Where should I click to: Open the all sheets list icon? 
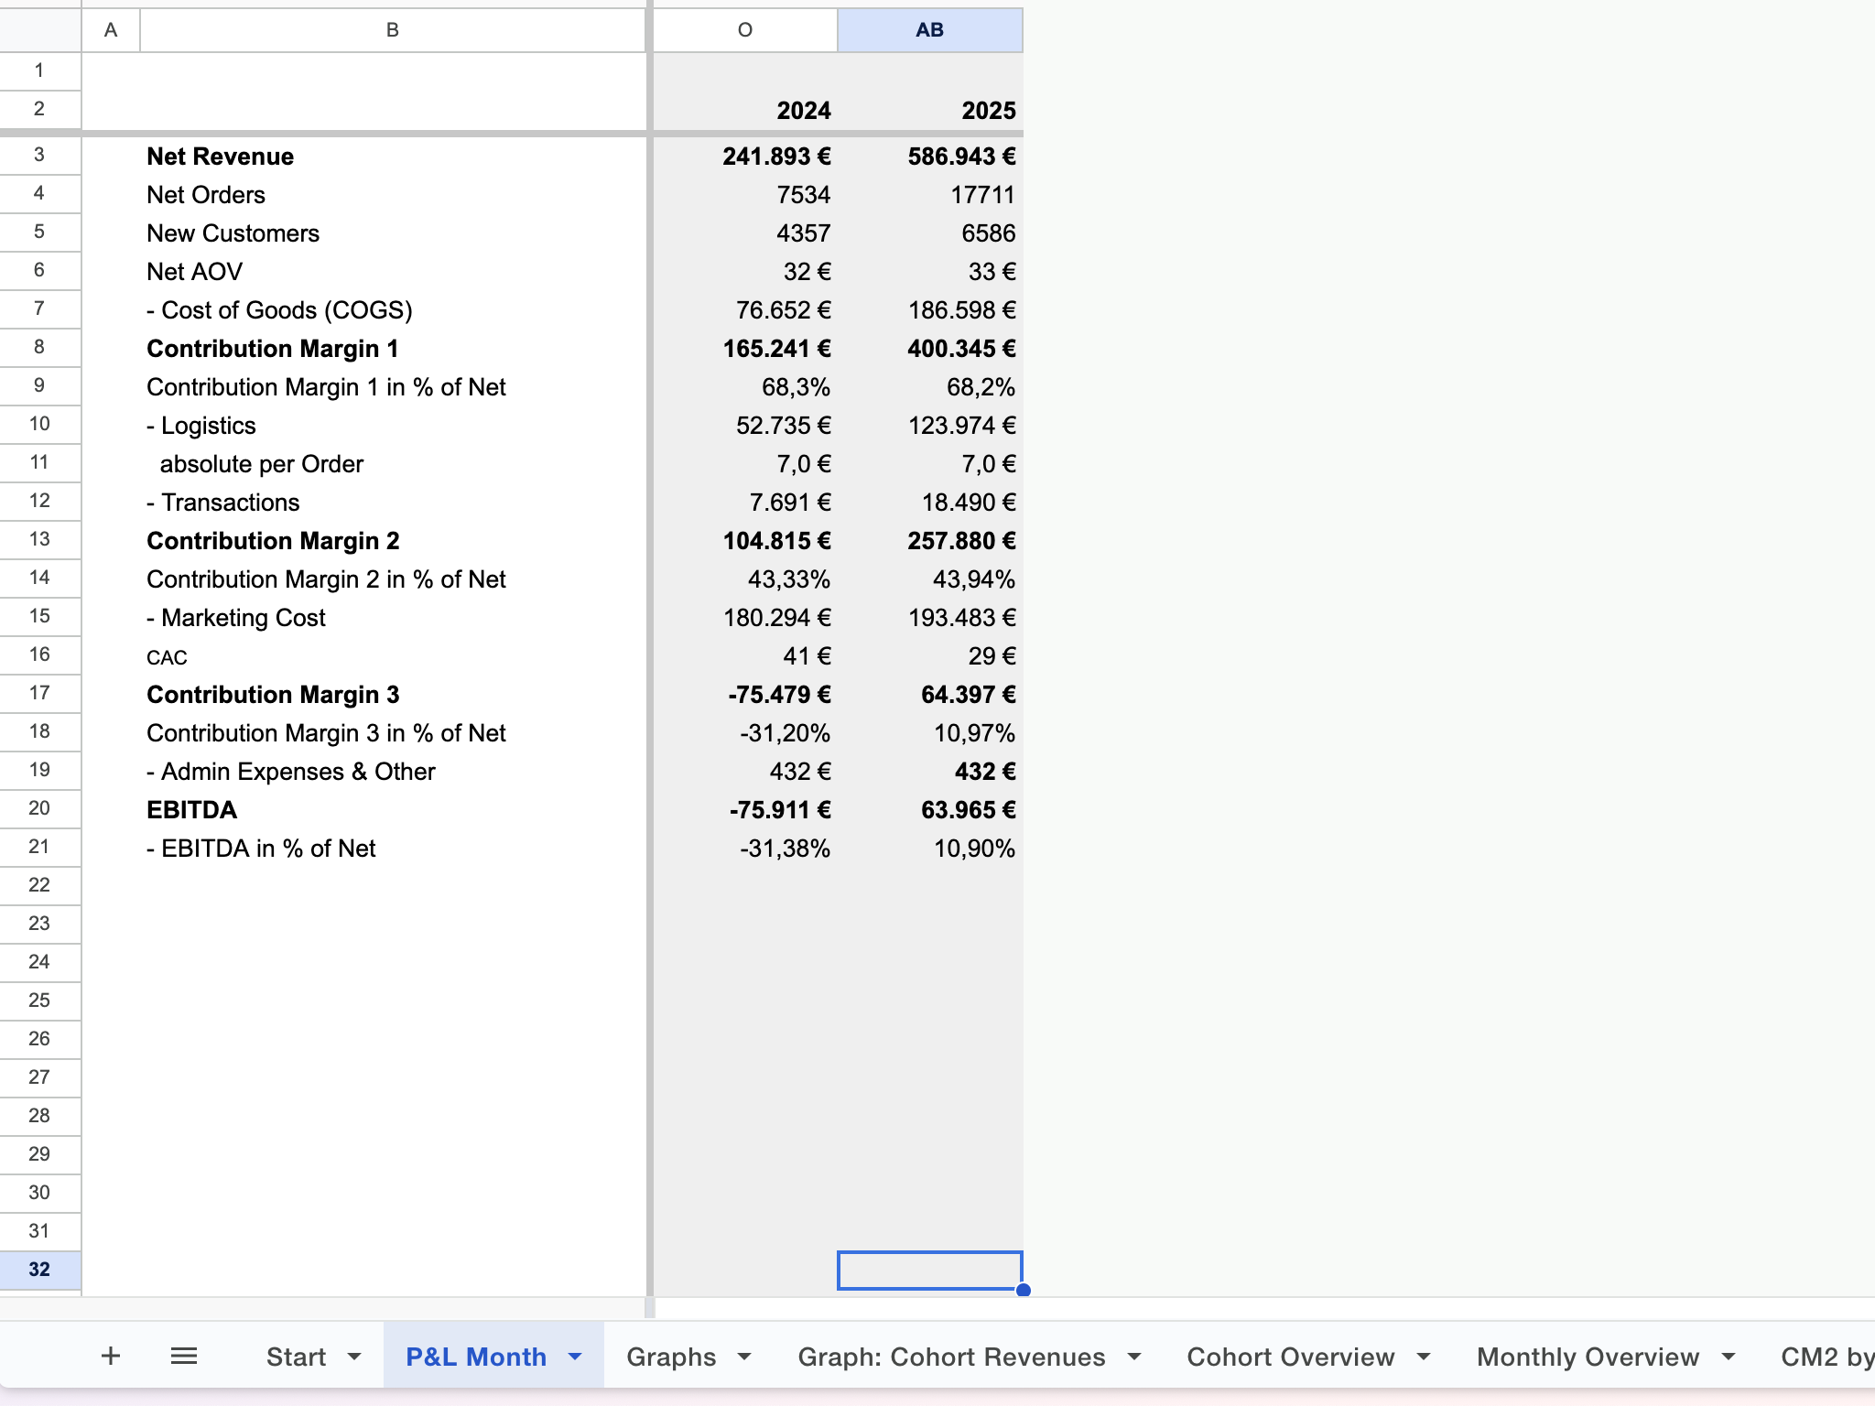point(184,1356)
